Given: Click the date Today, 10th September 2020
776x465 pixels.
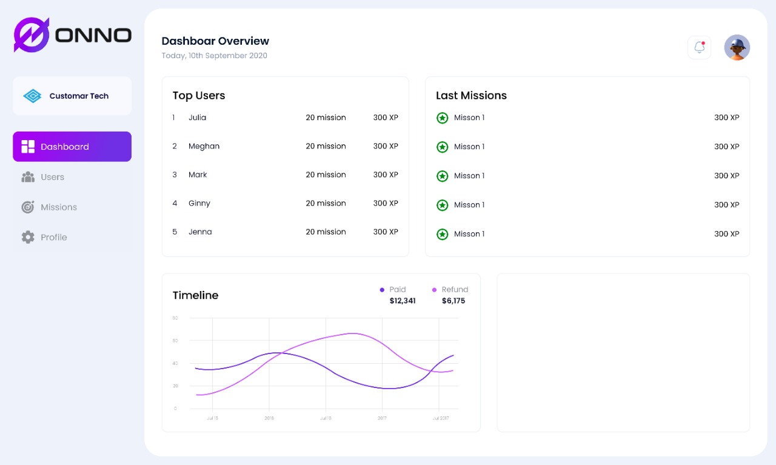Looking at the screenshot, I should [214, 56].
